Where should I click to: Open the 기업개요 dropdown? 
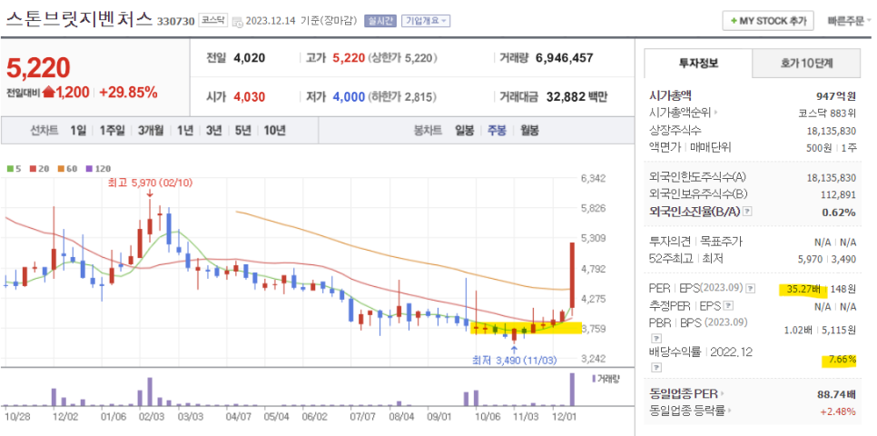pyautogui.click(x=426, y=21)
